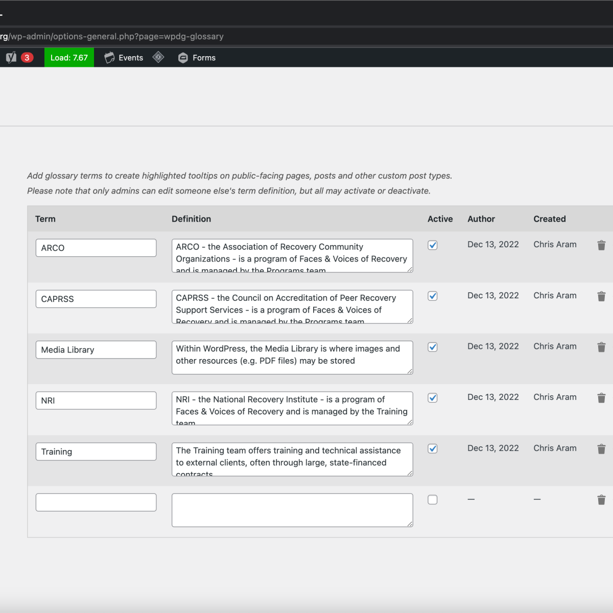The height and width of the screenshot is (613, 613).
Task: Toggle the Active checkbox for Training
Action: pyautogui.click(x=433, y=449)
